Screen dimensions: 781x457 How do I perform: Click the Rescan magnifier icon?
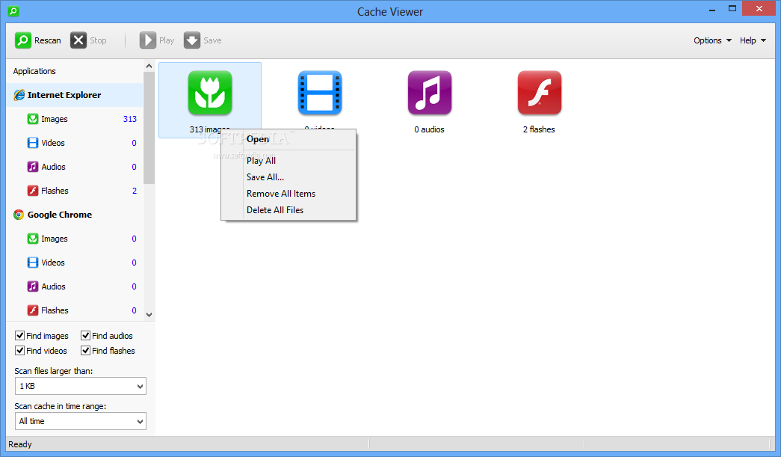(22, 40)
